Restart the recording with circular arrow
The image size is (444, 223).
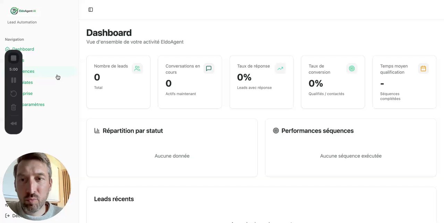[x=14, y=93]
